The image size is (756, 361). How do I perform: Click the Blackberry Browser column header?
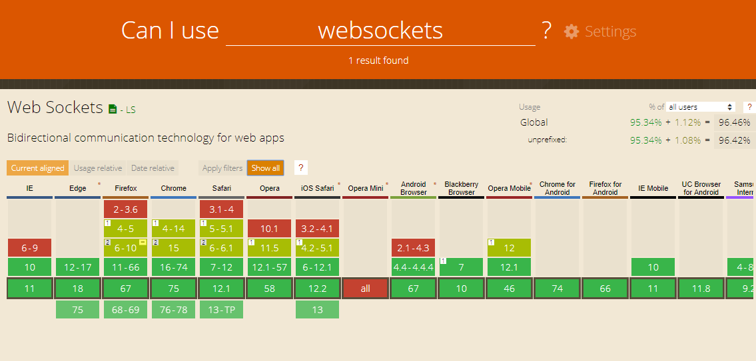click(x=462, y=188)
